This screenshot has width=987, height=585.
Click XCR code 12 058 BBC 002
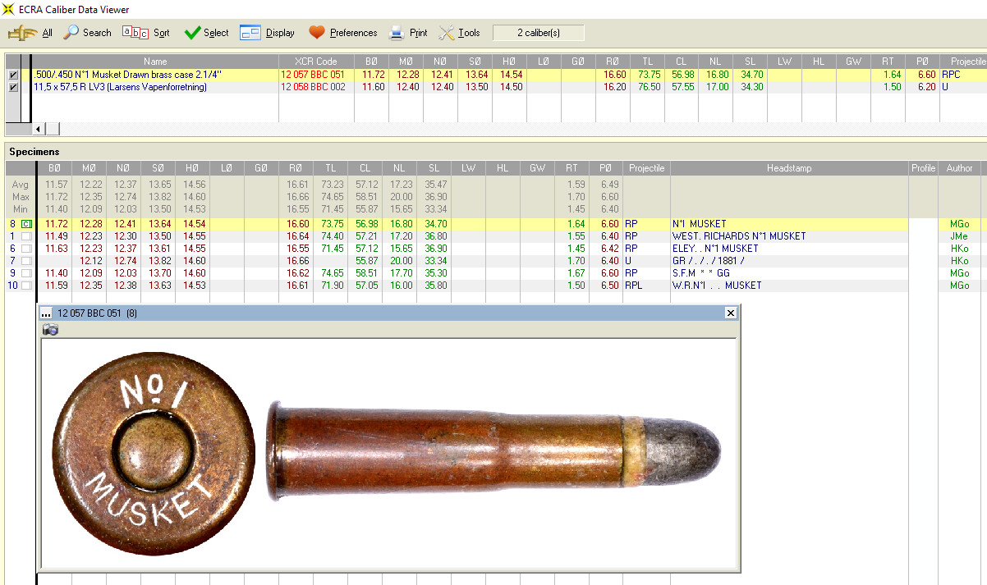(x=313, y=87)
